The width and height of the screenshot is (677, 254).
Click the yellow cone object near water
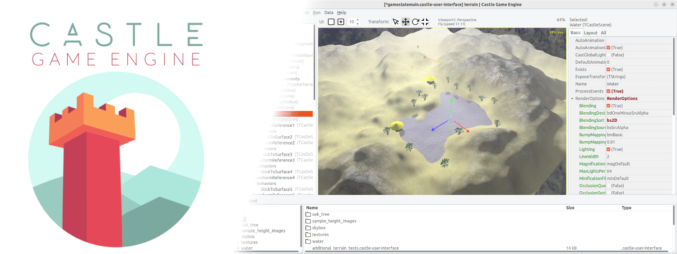pyautogui.click(x=397, y=127)
